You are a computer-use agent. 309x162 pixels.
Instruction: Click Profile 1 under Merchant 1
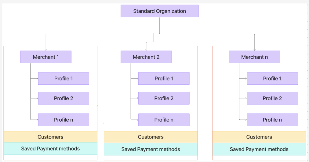tap(64, 79)
